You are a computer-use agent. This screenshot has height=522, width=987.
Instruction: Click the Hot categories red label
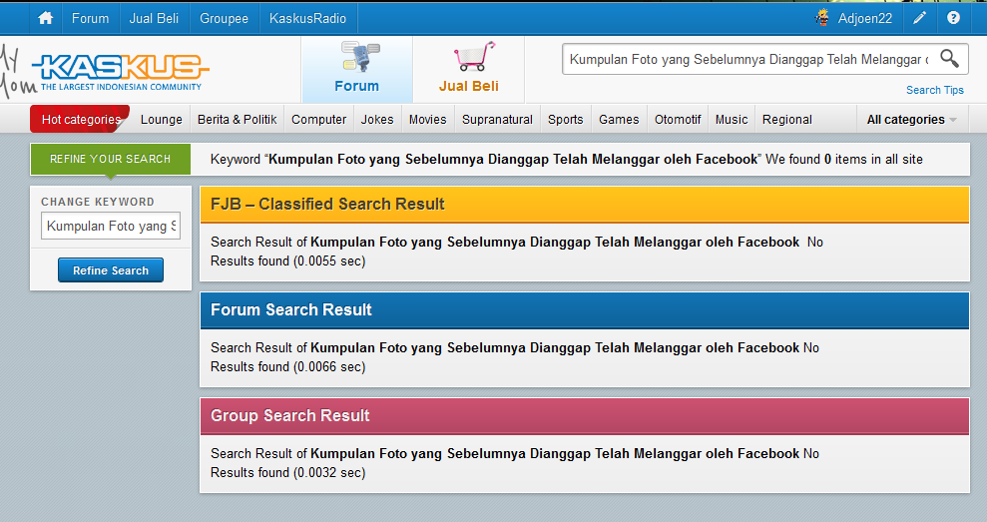[x=81, y=119]
